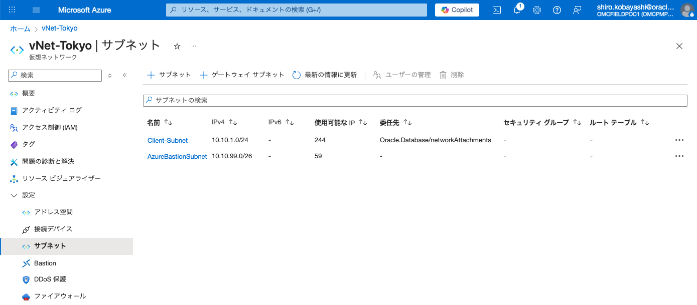
Task: Go to ホーム breadcrumb link
Action: point(20,29)
